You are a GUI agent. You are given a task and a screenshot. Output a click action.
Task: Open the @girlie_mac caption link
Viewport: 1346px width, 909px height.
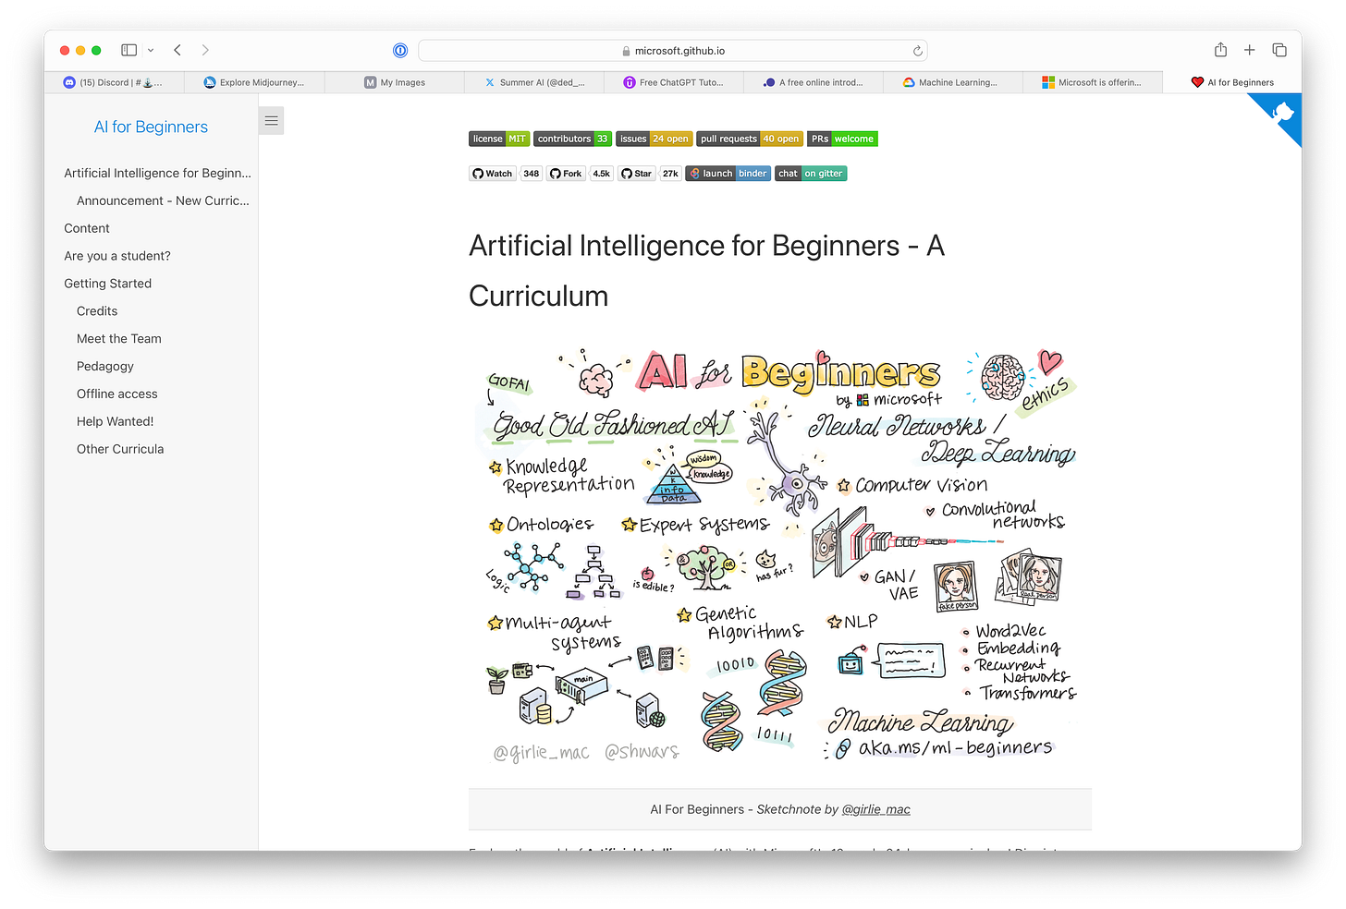click(x=876, y=809)
